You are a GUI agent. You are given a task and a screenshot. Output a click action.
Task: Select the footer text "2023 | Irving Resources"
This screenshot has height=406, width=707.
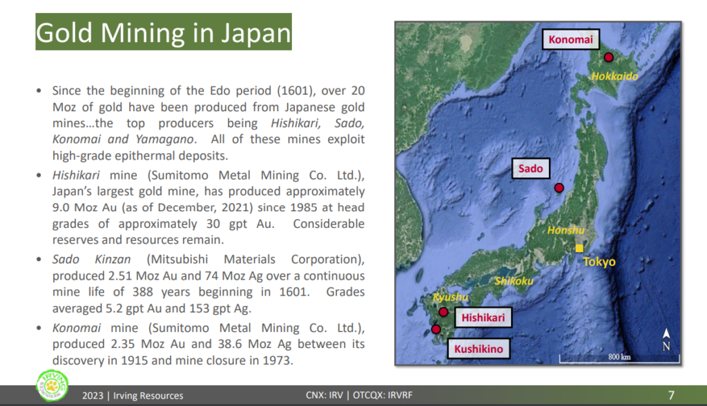pyautogui.click(x=133, y=396)
